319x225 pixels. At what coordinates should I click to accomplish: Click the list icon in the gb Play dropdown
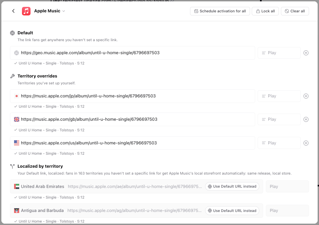pyautogui.click(x=264, y=119)
